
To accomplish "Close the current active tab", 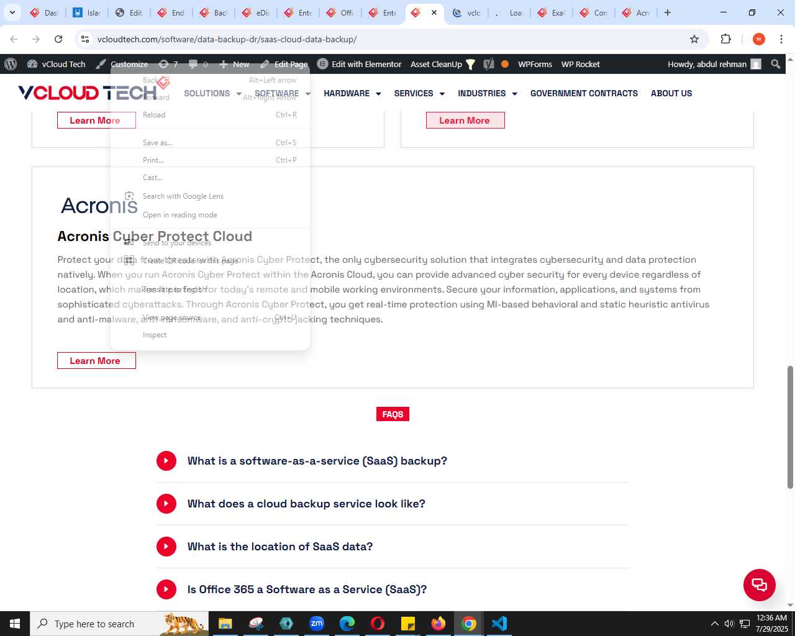I will [434, 12].
